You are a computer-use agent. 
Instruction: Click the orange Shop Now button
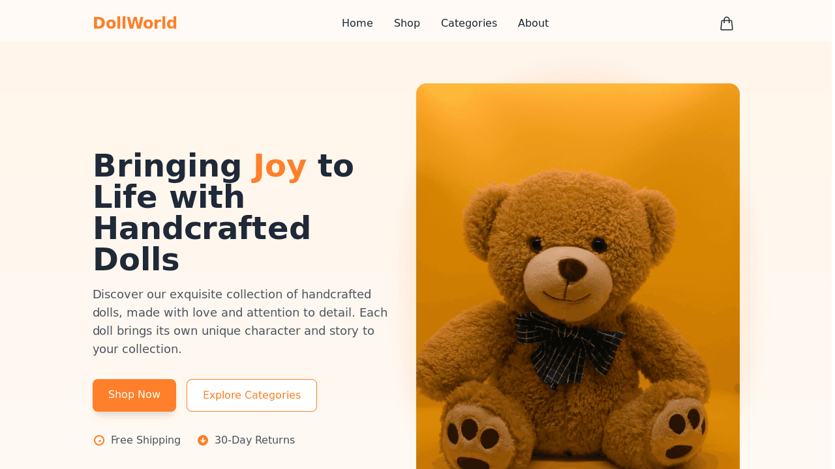tap(134, 395)
